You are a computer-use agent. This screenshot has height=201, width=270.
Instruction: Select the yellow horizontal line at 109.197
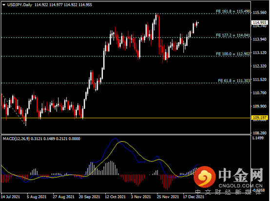[126, 118]
